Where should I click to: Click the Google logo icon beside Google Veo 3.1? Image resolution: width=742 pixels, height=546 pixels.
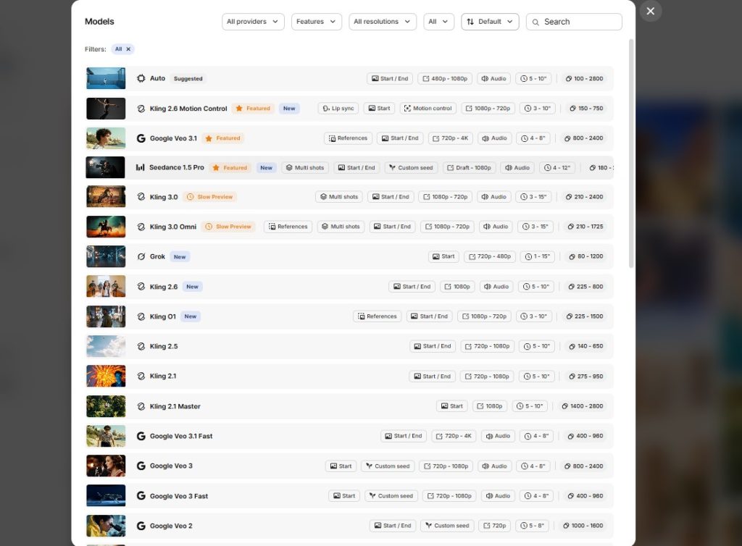(x=141, y=138)
